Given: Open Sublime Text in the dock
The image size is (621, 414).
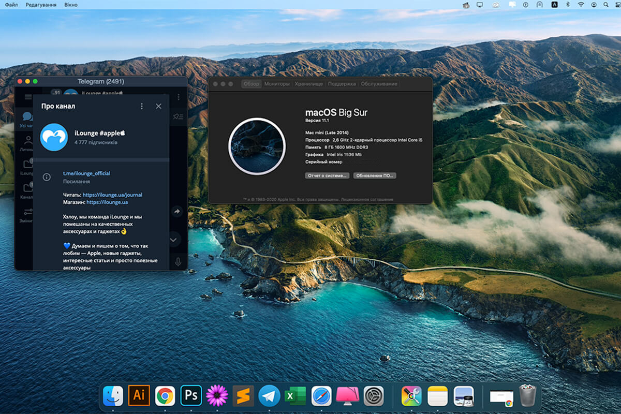Looking at the screenshot, I should 243,396.
